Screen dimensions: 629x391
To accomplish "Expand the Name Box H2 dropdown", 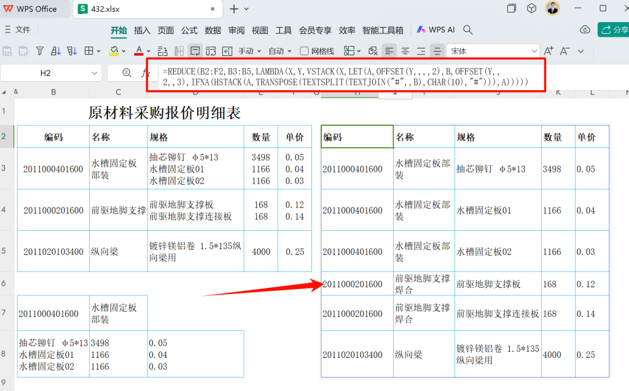I will [x=94, y=73].
